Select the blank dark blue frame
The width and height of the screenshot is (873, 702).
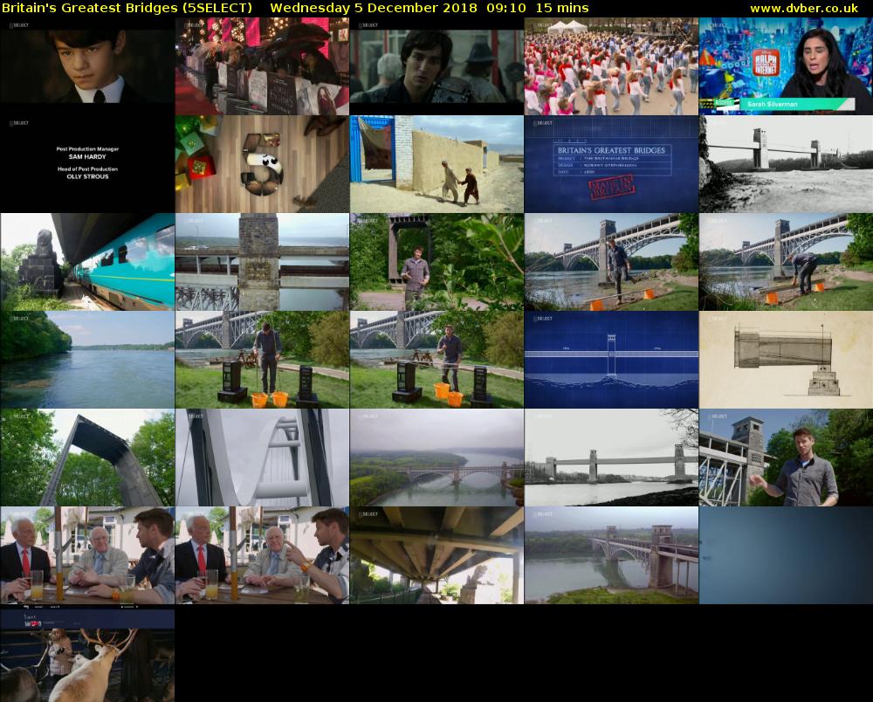coord(786,555)
